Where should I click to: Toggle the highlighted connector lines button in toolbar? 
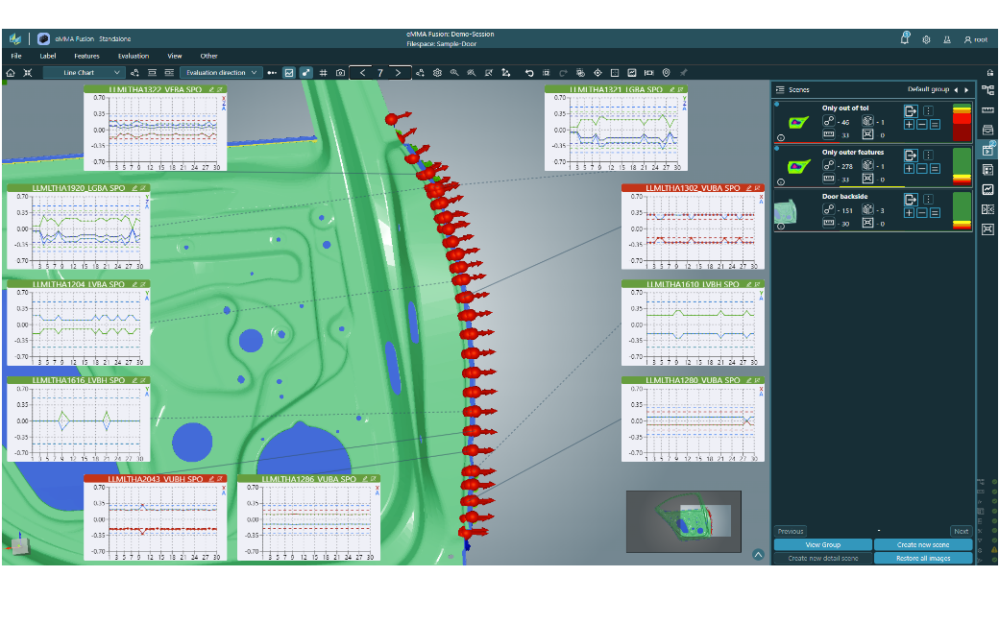tap(305, 72)
